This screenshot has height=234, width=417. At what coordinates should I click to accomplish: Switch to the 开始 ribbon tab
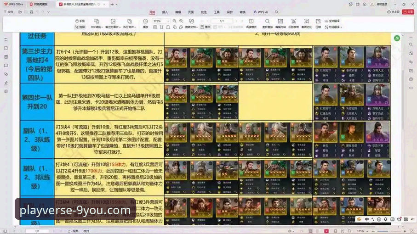(x=152, y=12)
